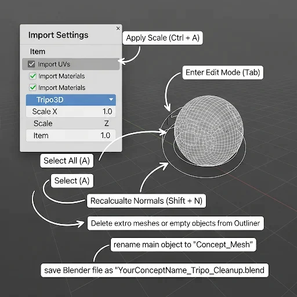The width and height of the screenshot is (297, 297).
Task: Click the Item heading above Import UVs
Action: coord(38,52)
